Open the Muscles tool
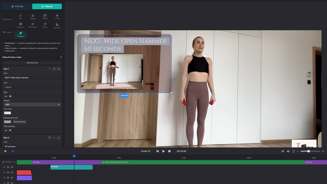327x184 pixels. pos(57,26)
